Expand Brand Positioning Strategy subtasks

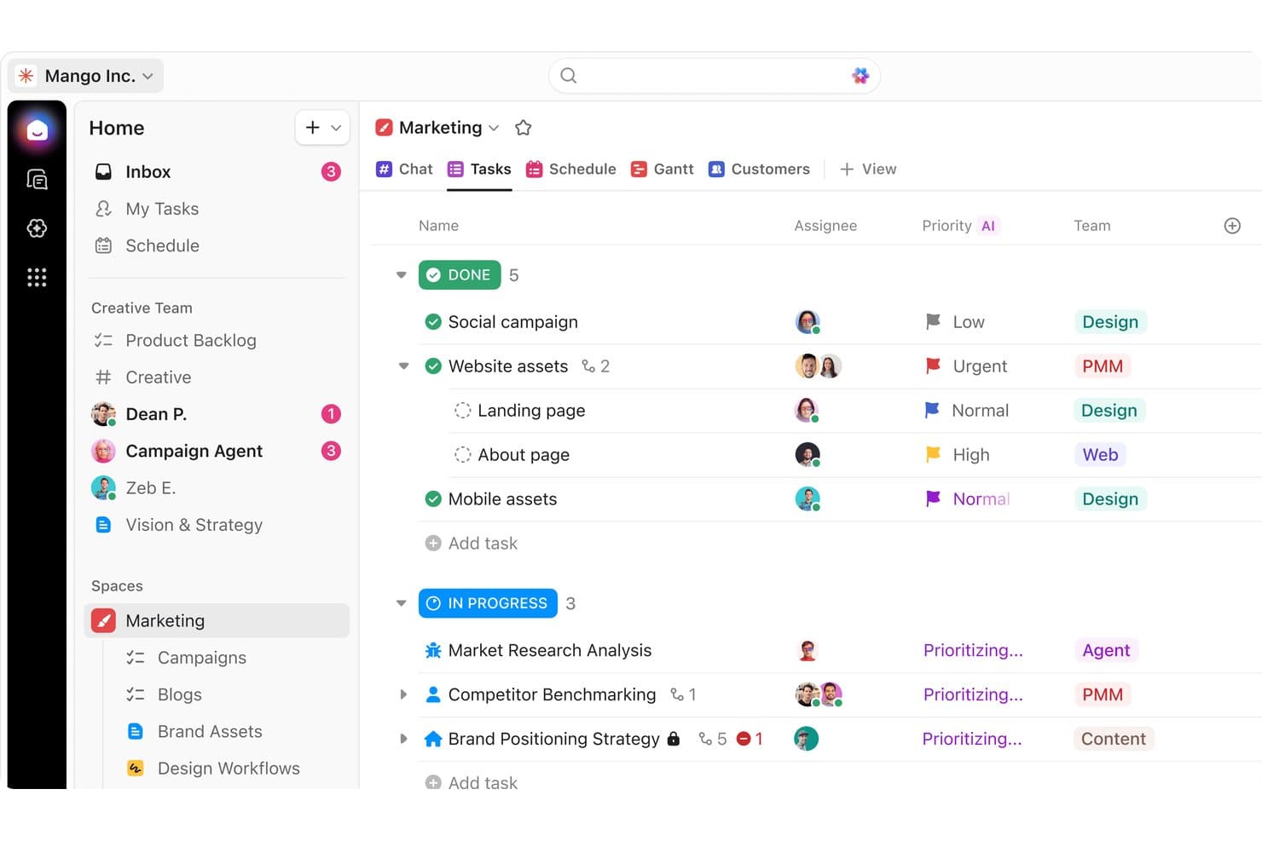(x=403, y=739)
